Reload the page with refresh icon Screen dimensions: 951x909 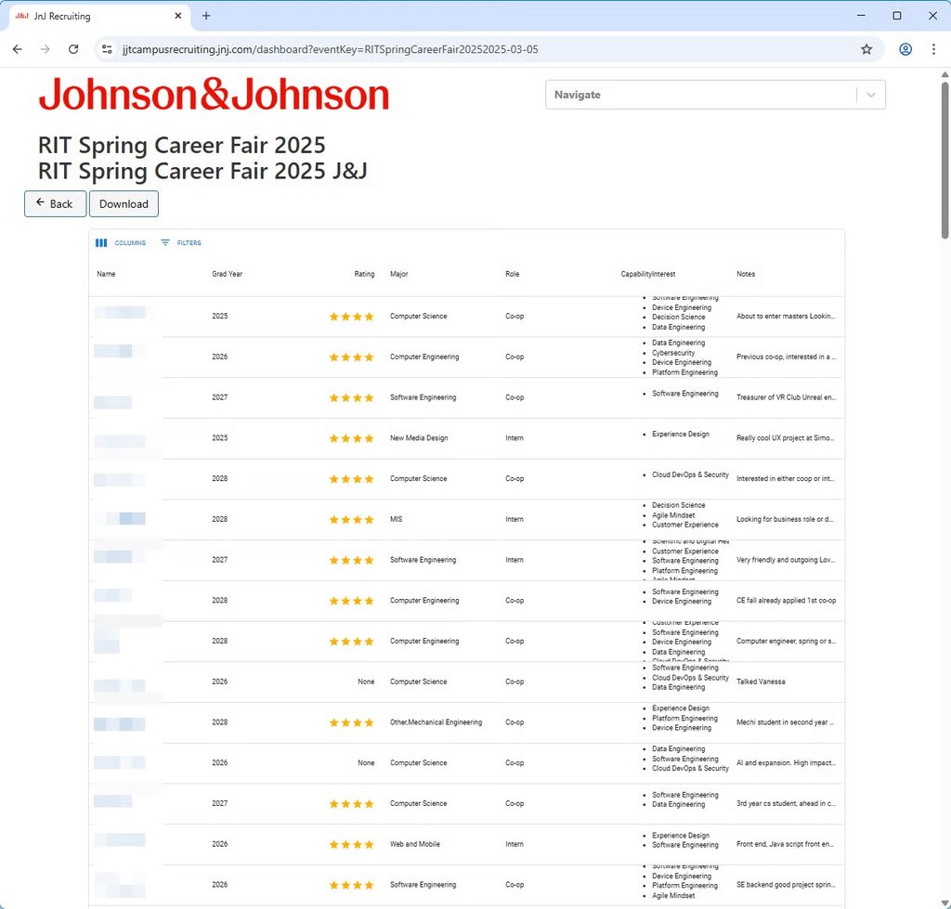coord(73,49)
